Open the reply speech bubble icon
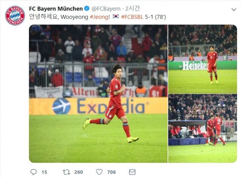This screenshot has height=178, width=241. [33, 172]
